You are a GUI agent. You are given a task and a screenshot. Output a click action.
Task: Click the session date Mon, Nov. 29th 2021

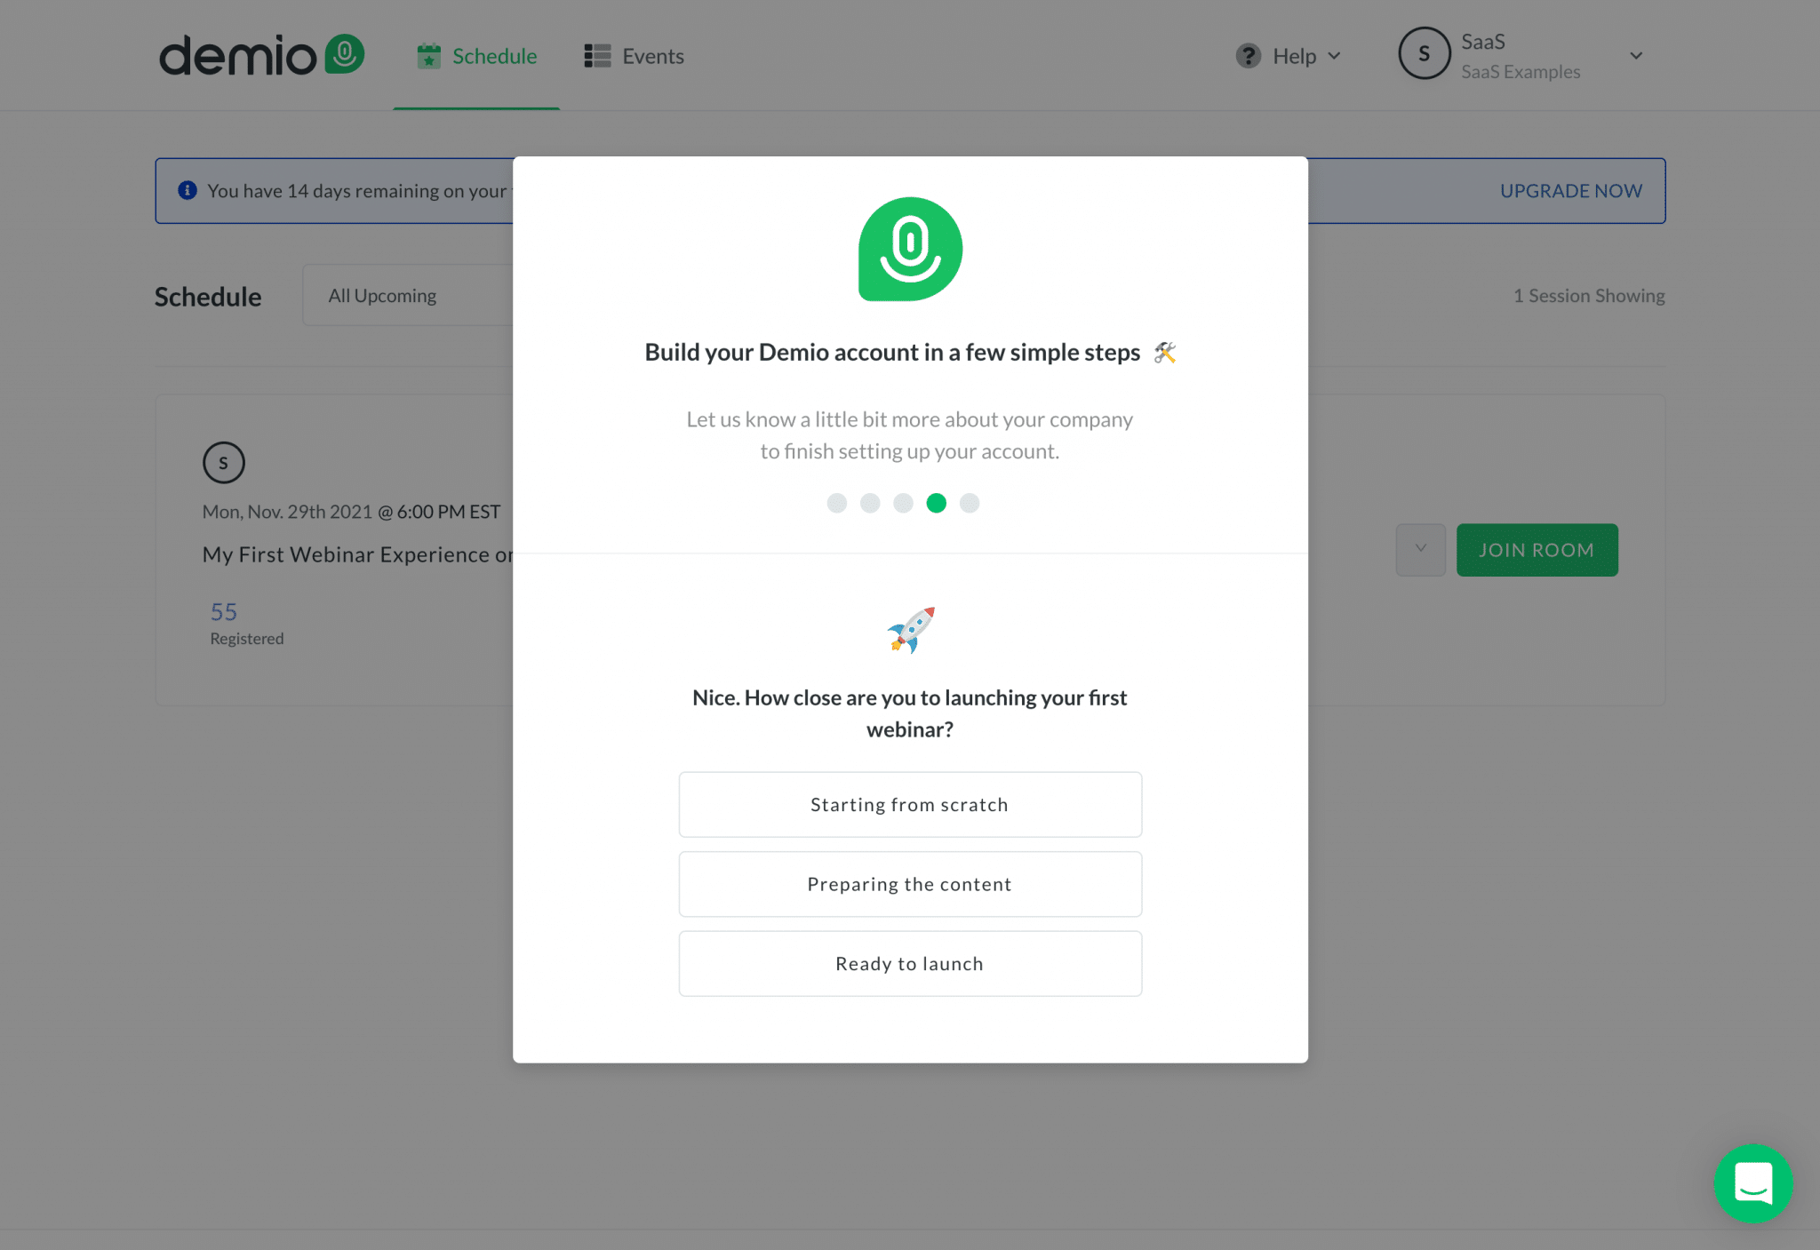[x=287, y=512]
